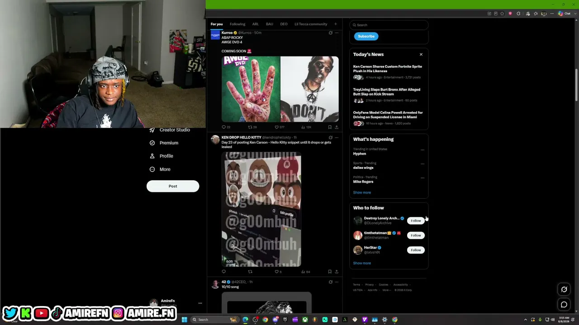This screenshot has width=579, height=325.
Task: Focus the X Search field
Action: pyautogui.click(x=389, y=25)
